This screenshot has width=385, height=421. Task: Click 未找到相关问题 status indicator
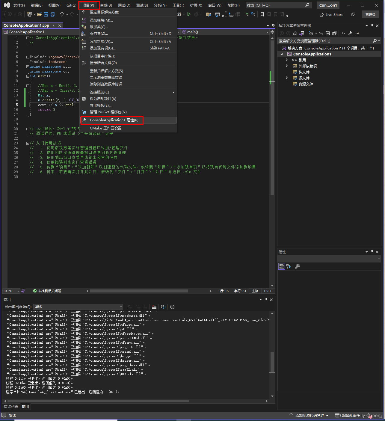tap(47, 291)
